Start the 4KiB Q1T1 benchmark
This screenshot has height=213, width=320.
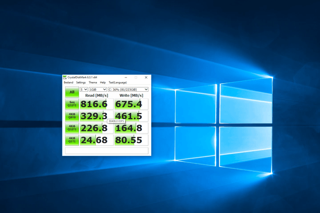click(x=72, y=140)
